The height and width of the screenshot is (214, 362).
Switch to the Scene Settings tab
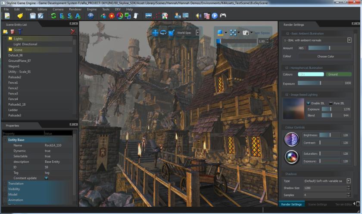tap(318, 204)
